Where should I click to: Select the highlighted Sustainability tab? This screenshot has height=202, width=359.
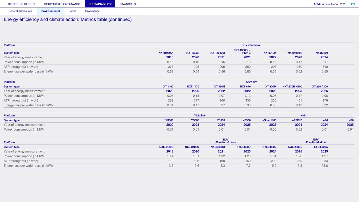[x=100, y=4]
